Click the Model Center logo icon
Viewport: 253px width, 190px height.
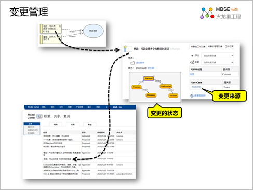[x=39, y=116]
